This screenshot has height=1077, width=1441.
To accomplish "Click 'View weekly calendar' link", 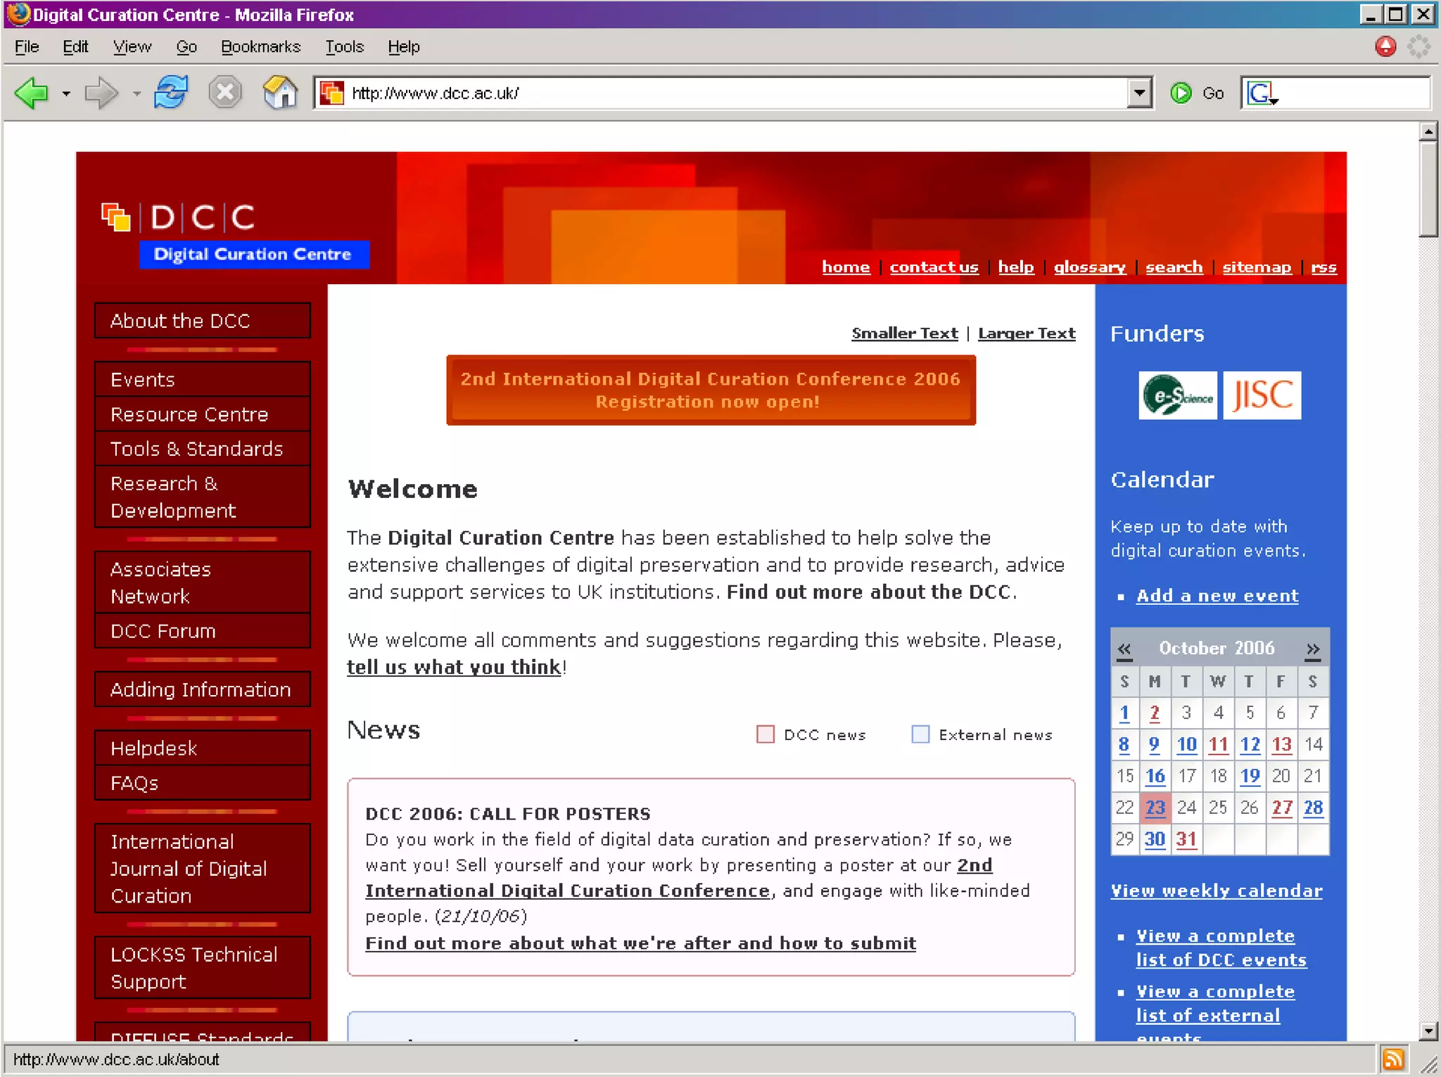I will point(1217,891).
